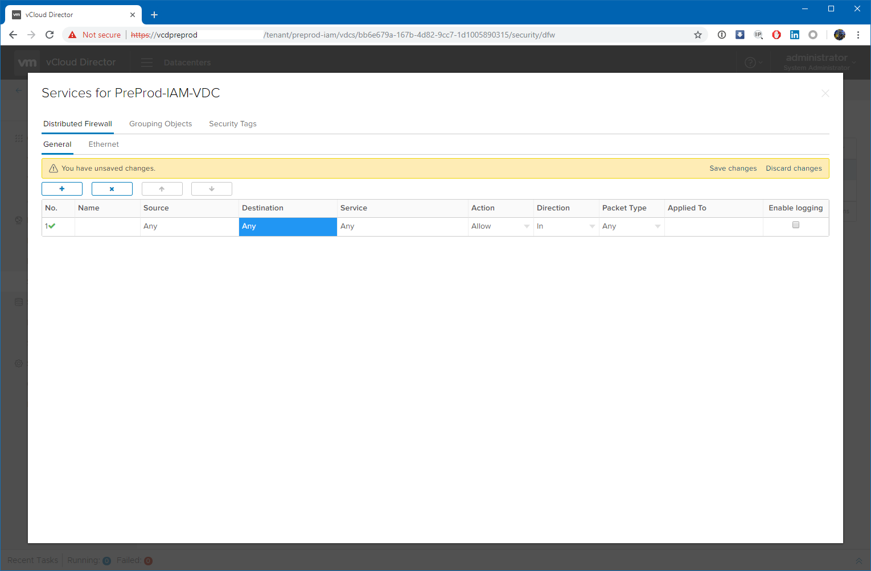Expand the Packet Type dropdown
Viewport: 871px width, 571px height.
[x=631, y=226]
